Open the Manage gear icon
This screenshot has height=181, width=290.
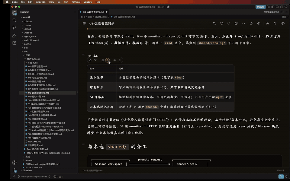point(14,170)
